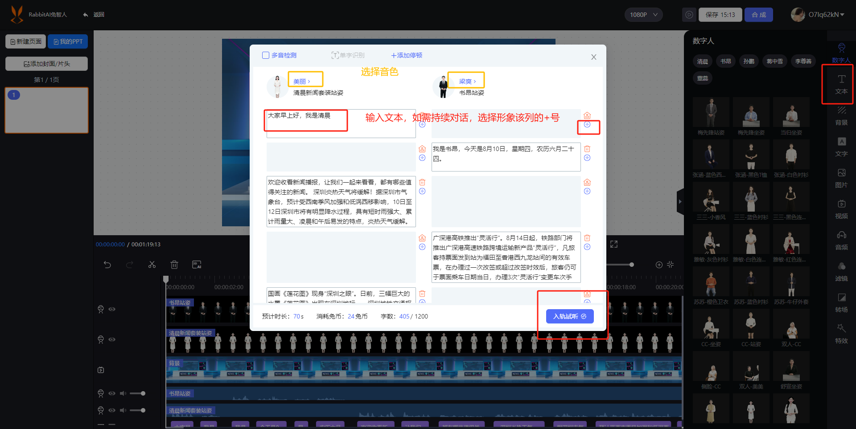Click the undo arrow in timeline toolbar

click(x=107, y=265)
